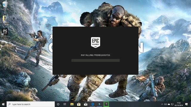Open the volume control in the tray
Screen dimensions: 191x107
[x=165, y=104]
